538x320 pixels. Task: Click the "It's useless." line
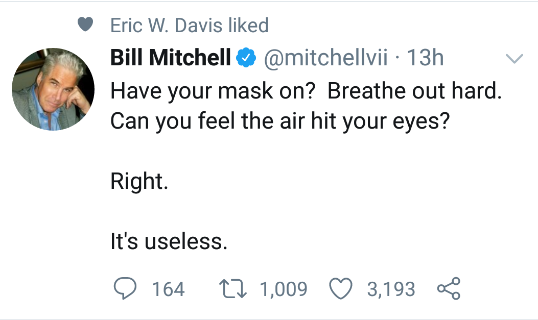click(169, 241)
